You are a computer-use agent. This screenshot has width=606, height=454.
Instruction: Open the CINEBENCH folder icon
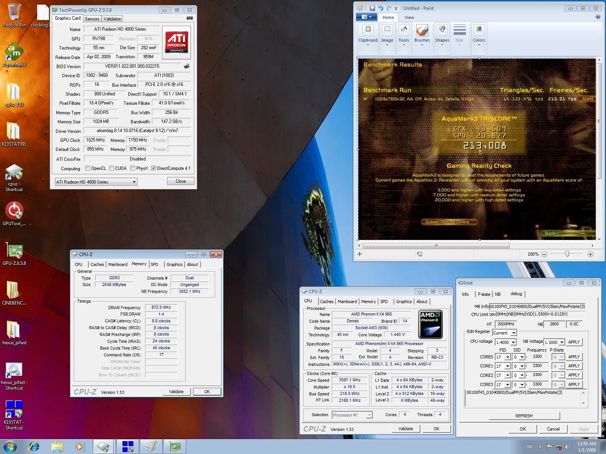pyautogui.click(x=14, y=294)
